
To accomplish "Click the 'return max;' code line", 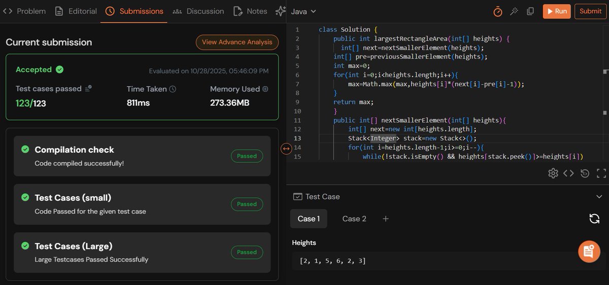I will [x=353, y=102].
